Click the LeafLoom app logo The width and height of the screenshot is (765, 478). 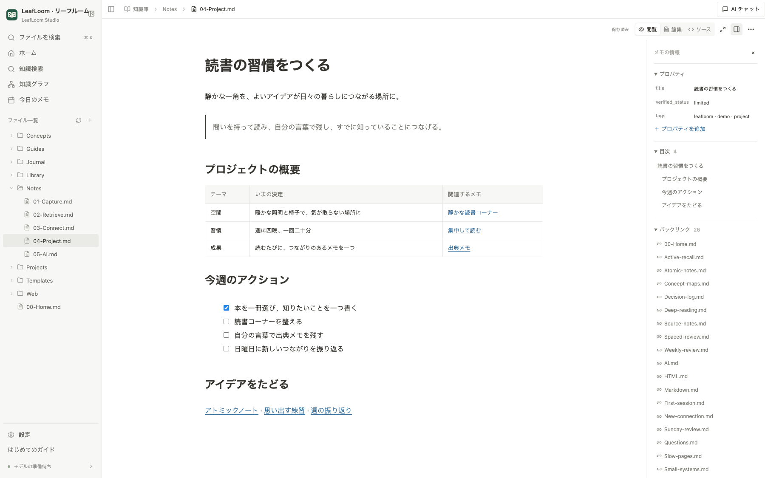point(12,15)
